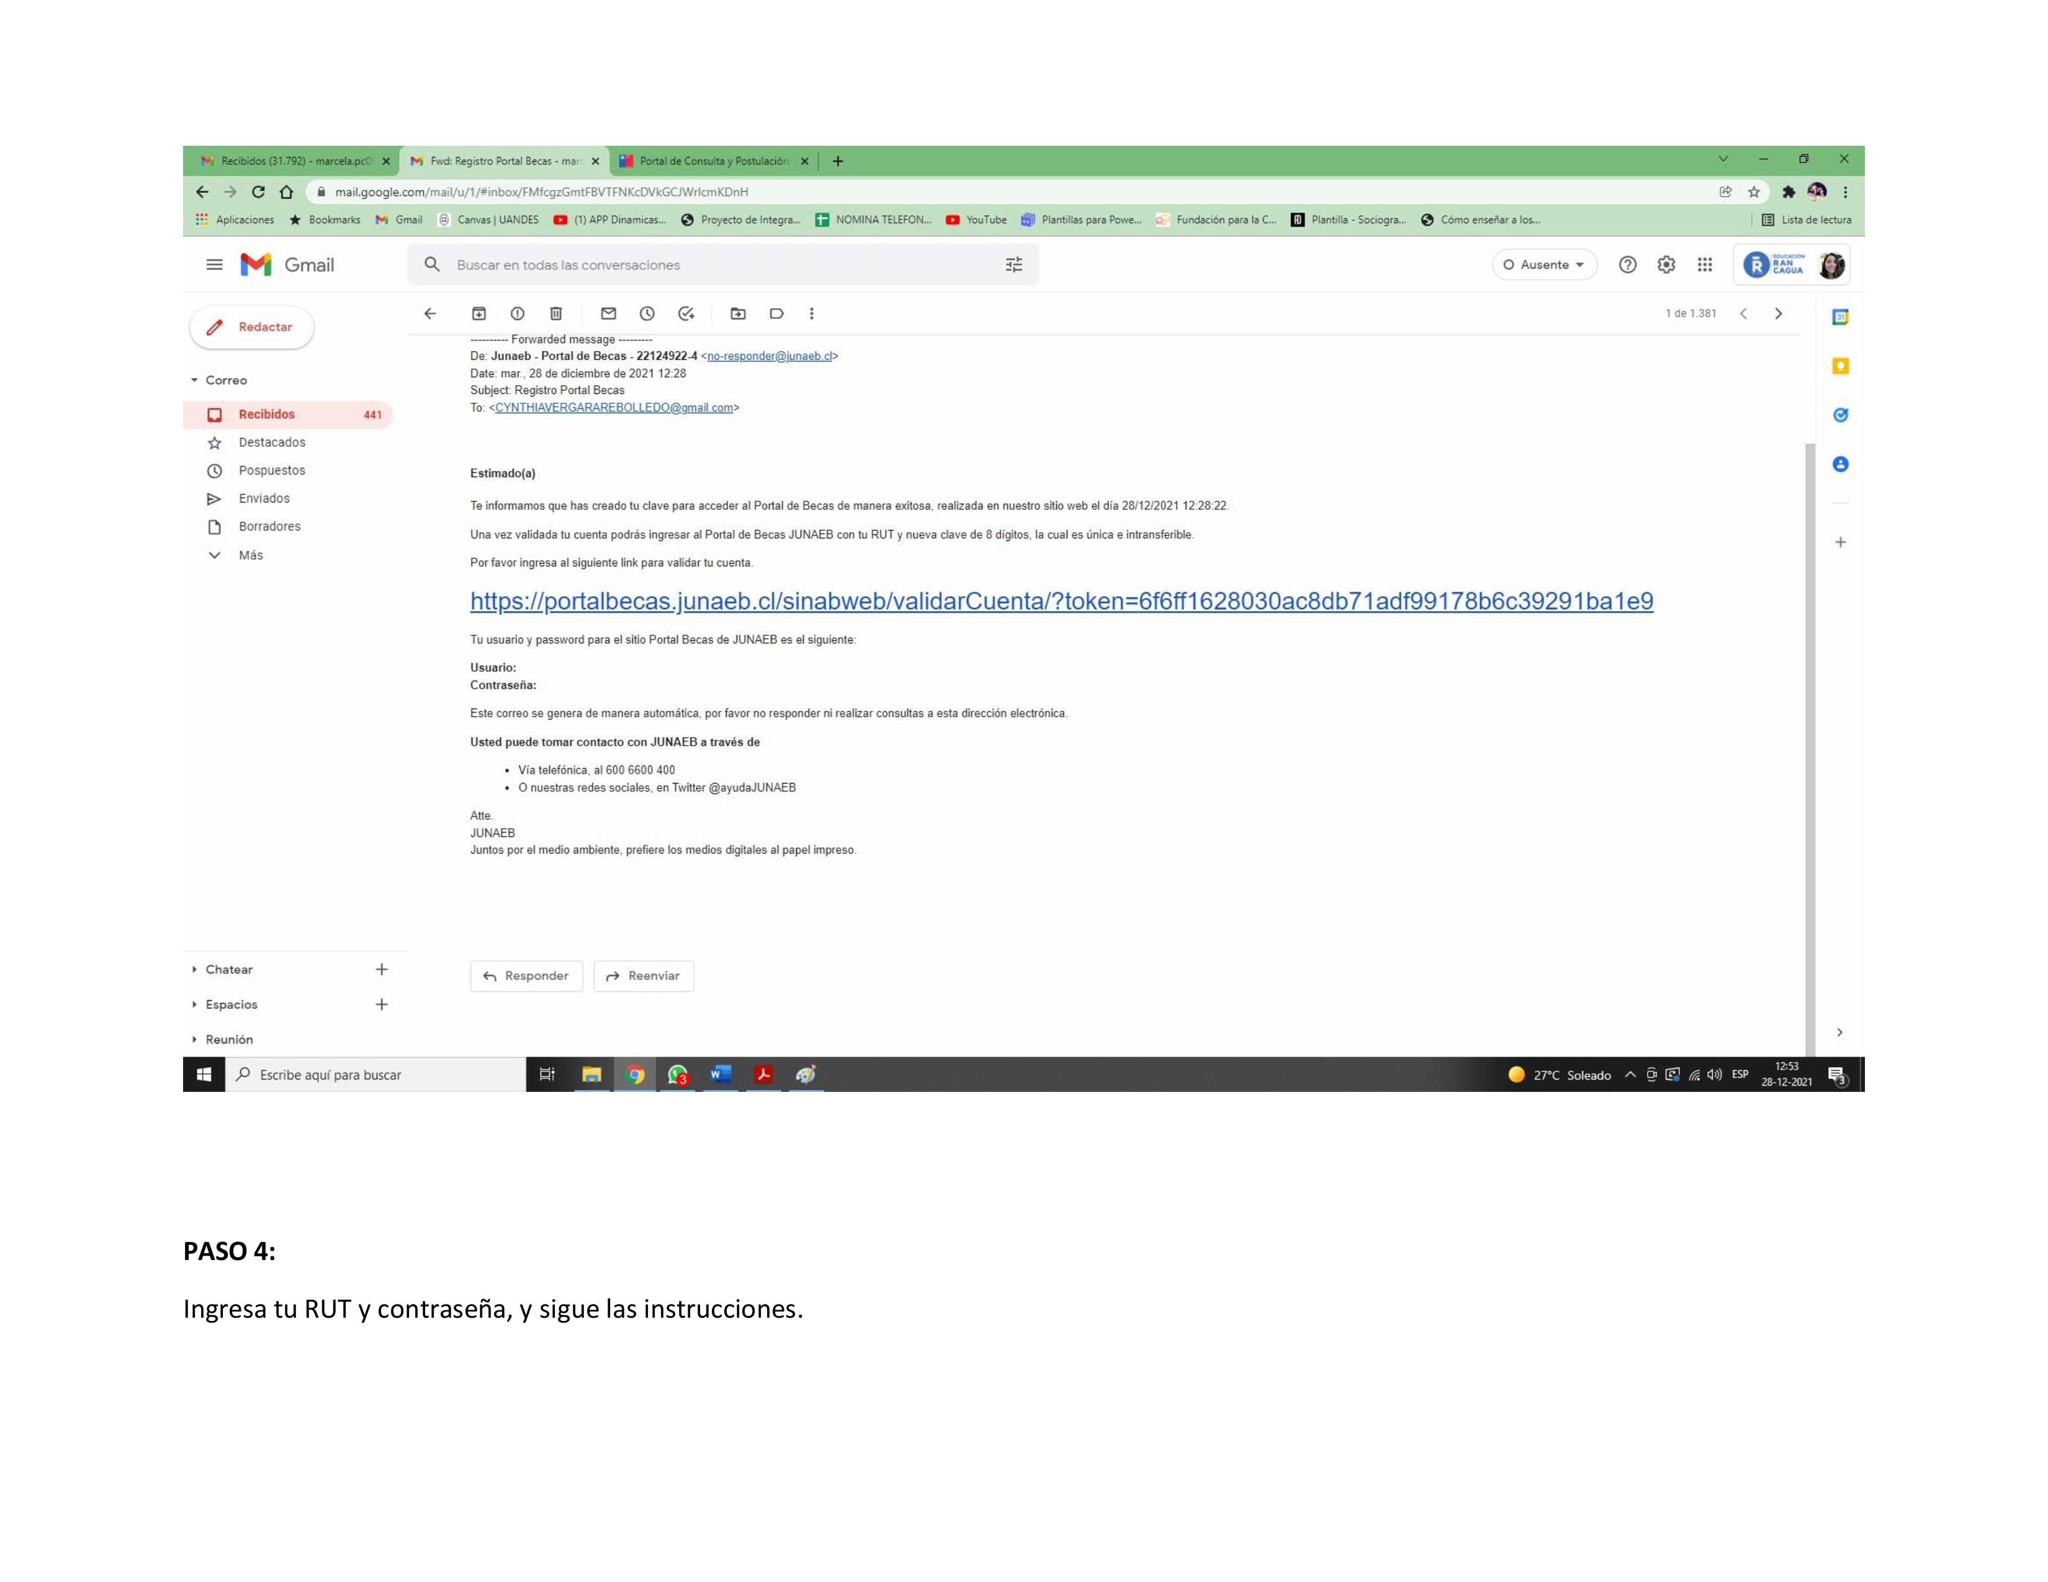
Task: Open Gmail settings gear icon
Action: point(1666,266)
